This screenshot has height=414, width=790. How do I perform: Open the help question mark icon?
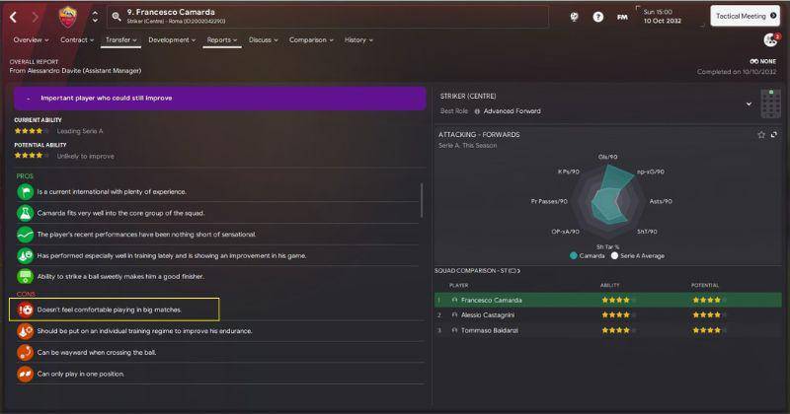(x=598, y=17)
